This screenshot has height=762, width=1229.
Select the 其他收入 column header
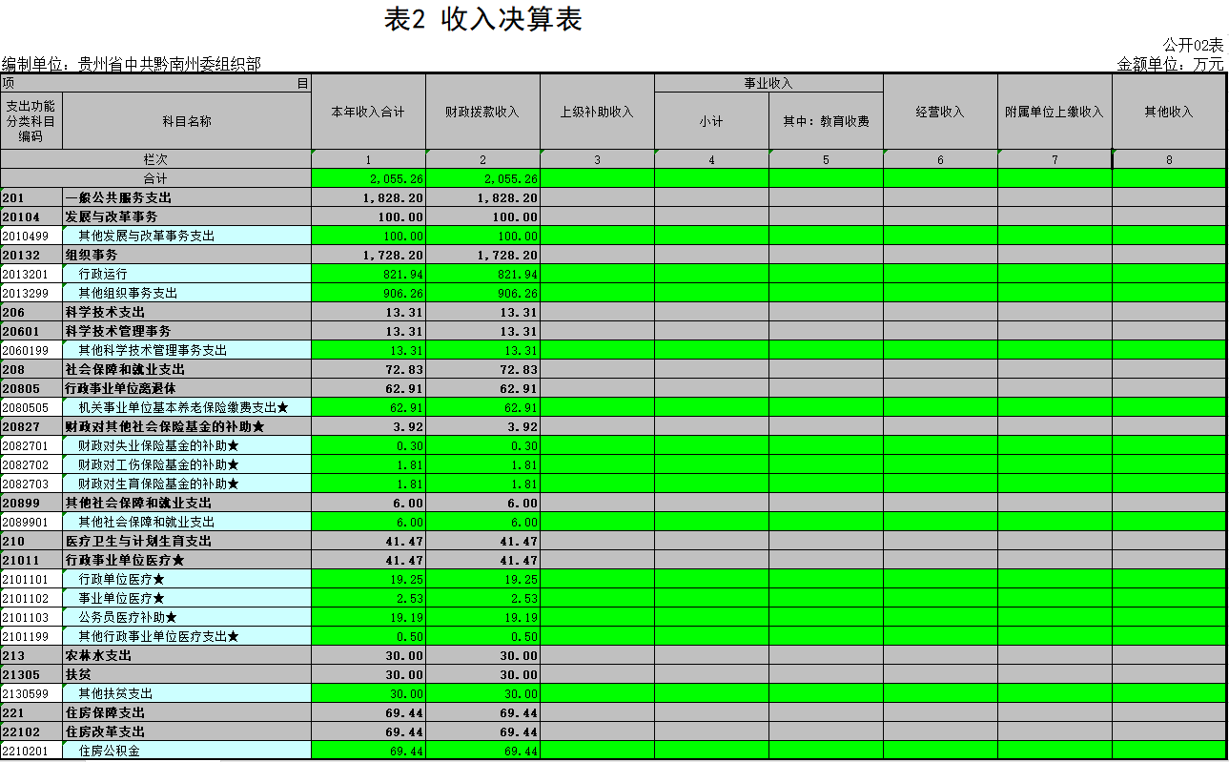[1168, 112]
